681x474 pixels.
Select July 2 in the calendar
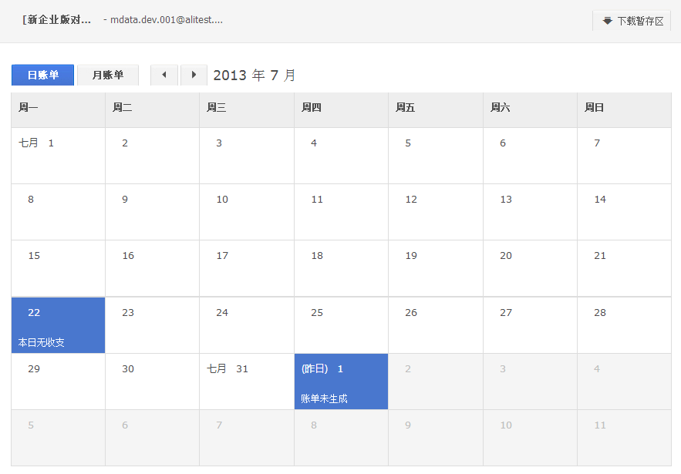tap(153, 156)
